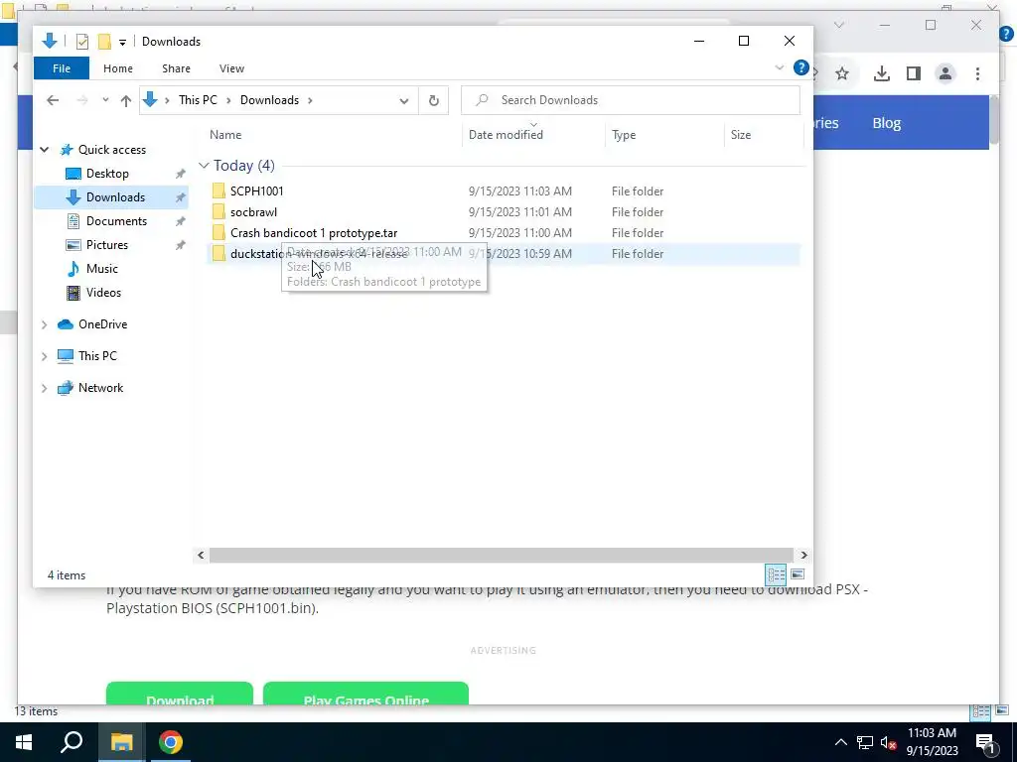Go up one folder level arrow
Image resolution: width=1017 pixels, height=762 pixels.
pyautogui.click(x=126, y=100)
